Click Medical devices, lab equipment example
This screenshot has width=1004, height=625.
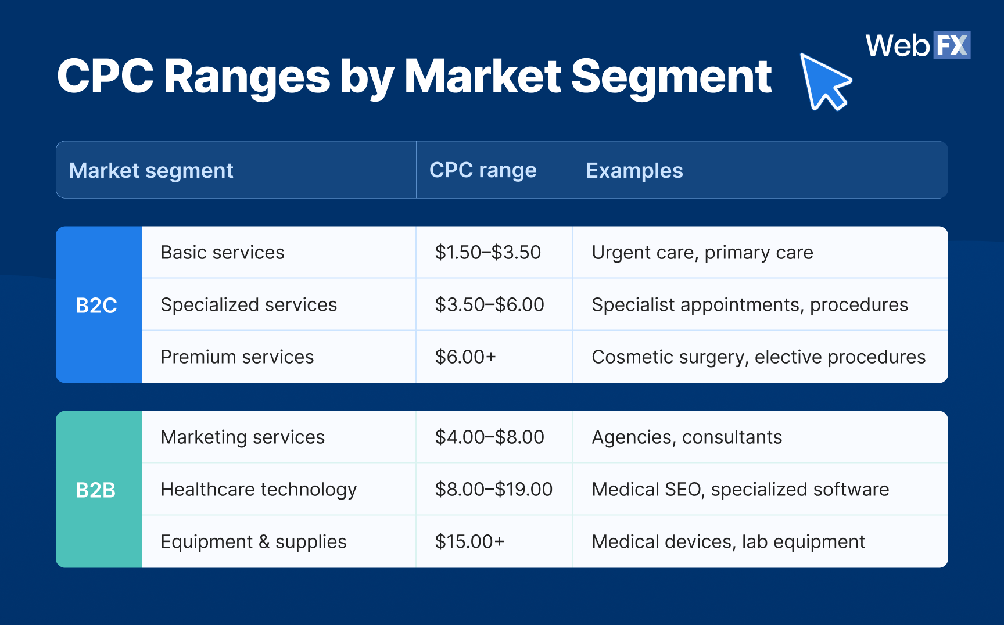[729, 542]
